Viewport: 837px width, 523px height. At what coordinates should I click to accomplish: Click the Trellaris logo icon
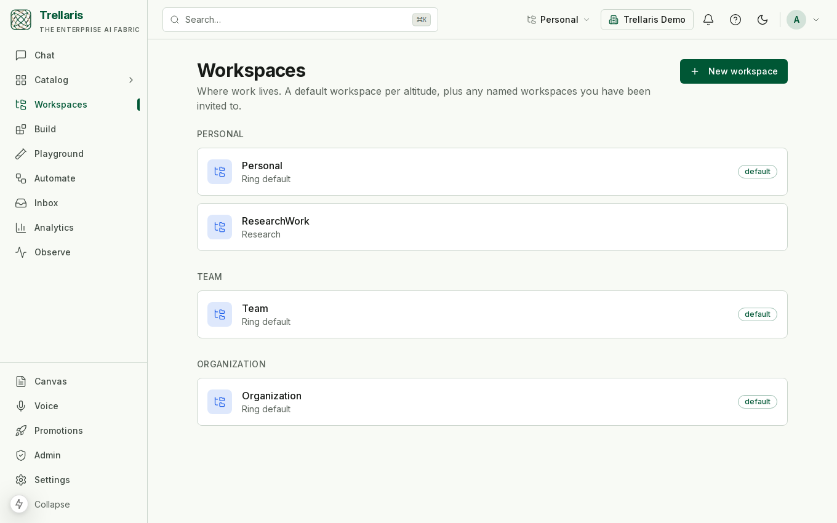tap(21, 20)
